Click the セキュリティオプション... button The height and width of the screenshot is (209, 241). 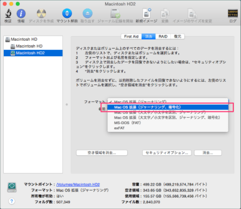pos(167,153)
